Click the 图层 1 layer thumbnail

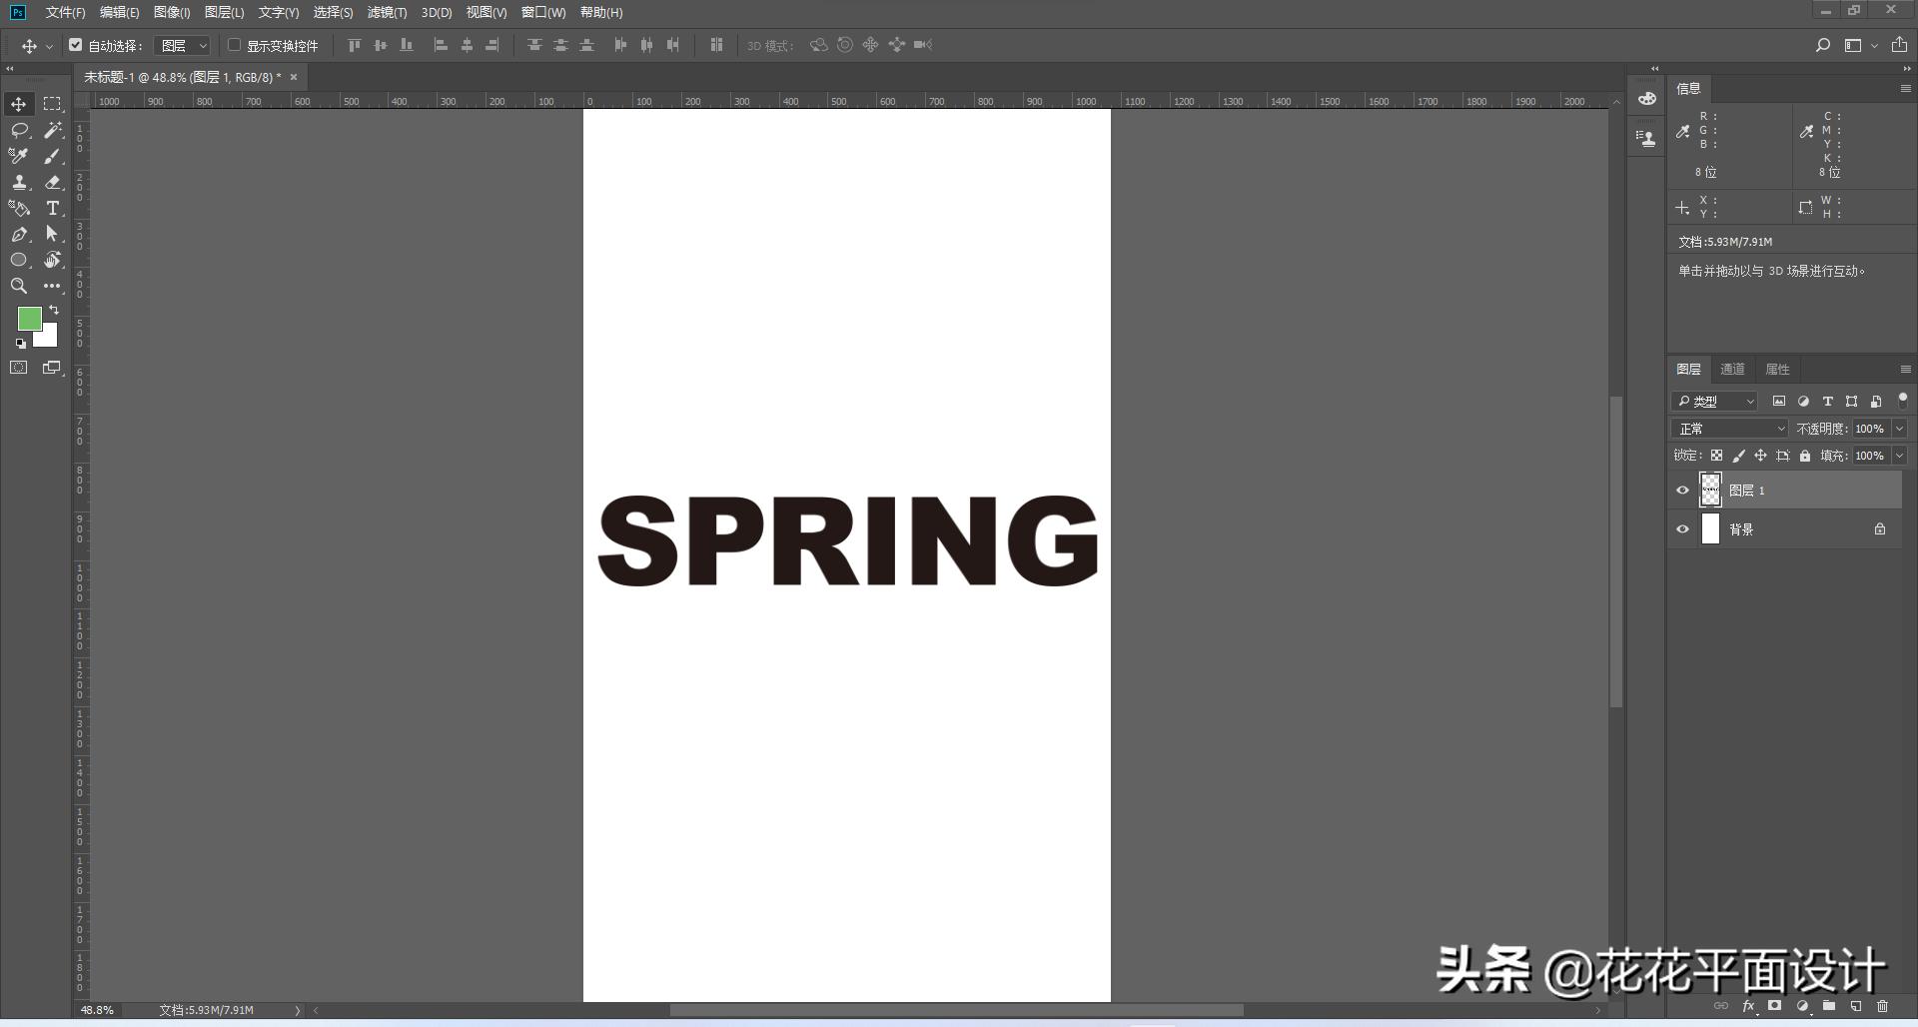coord(1710,491)
